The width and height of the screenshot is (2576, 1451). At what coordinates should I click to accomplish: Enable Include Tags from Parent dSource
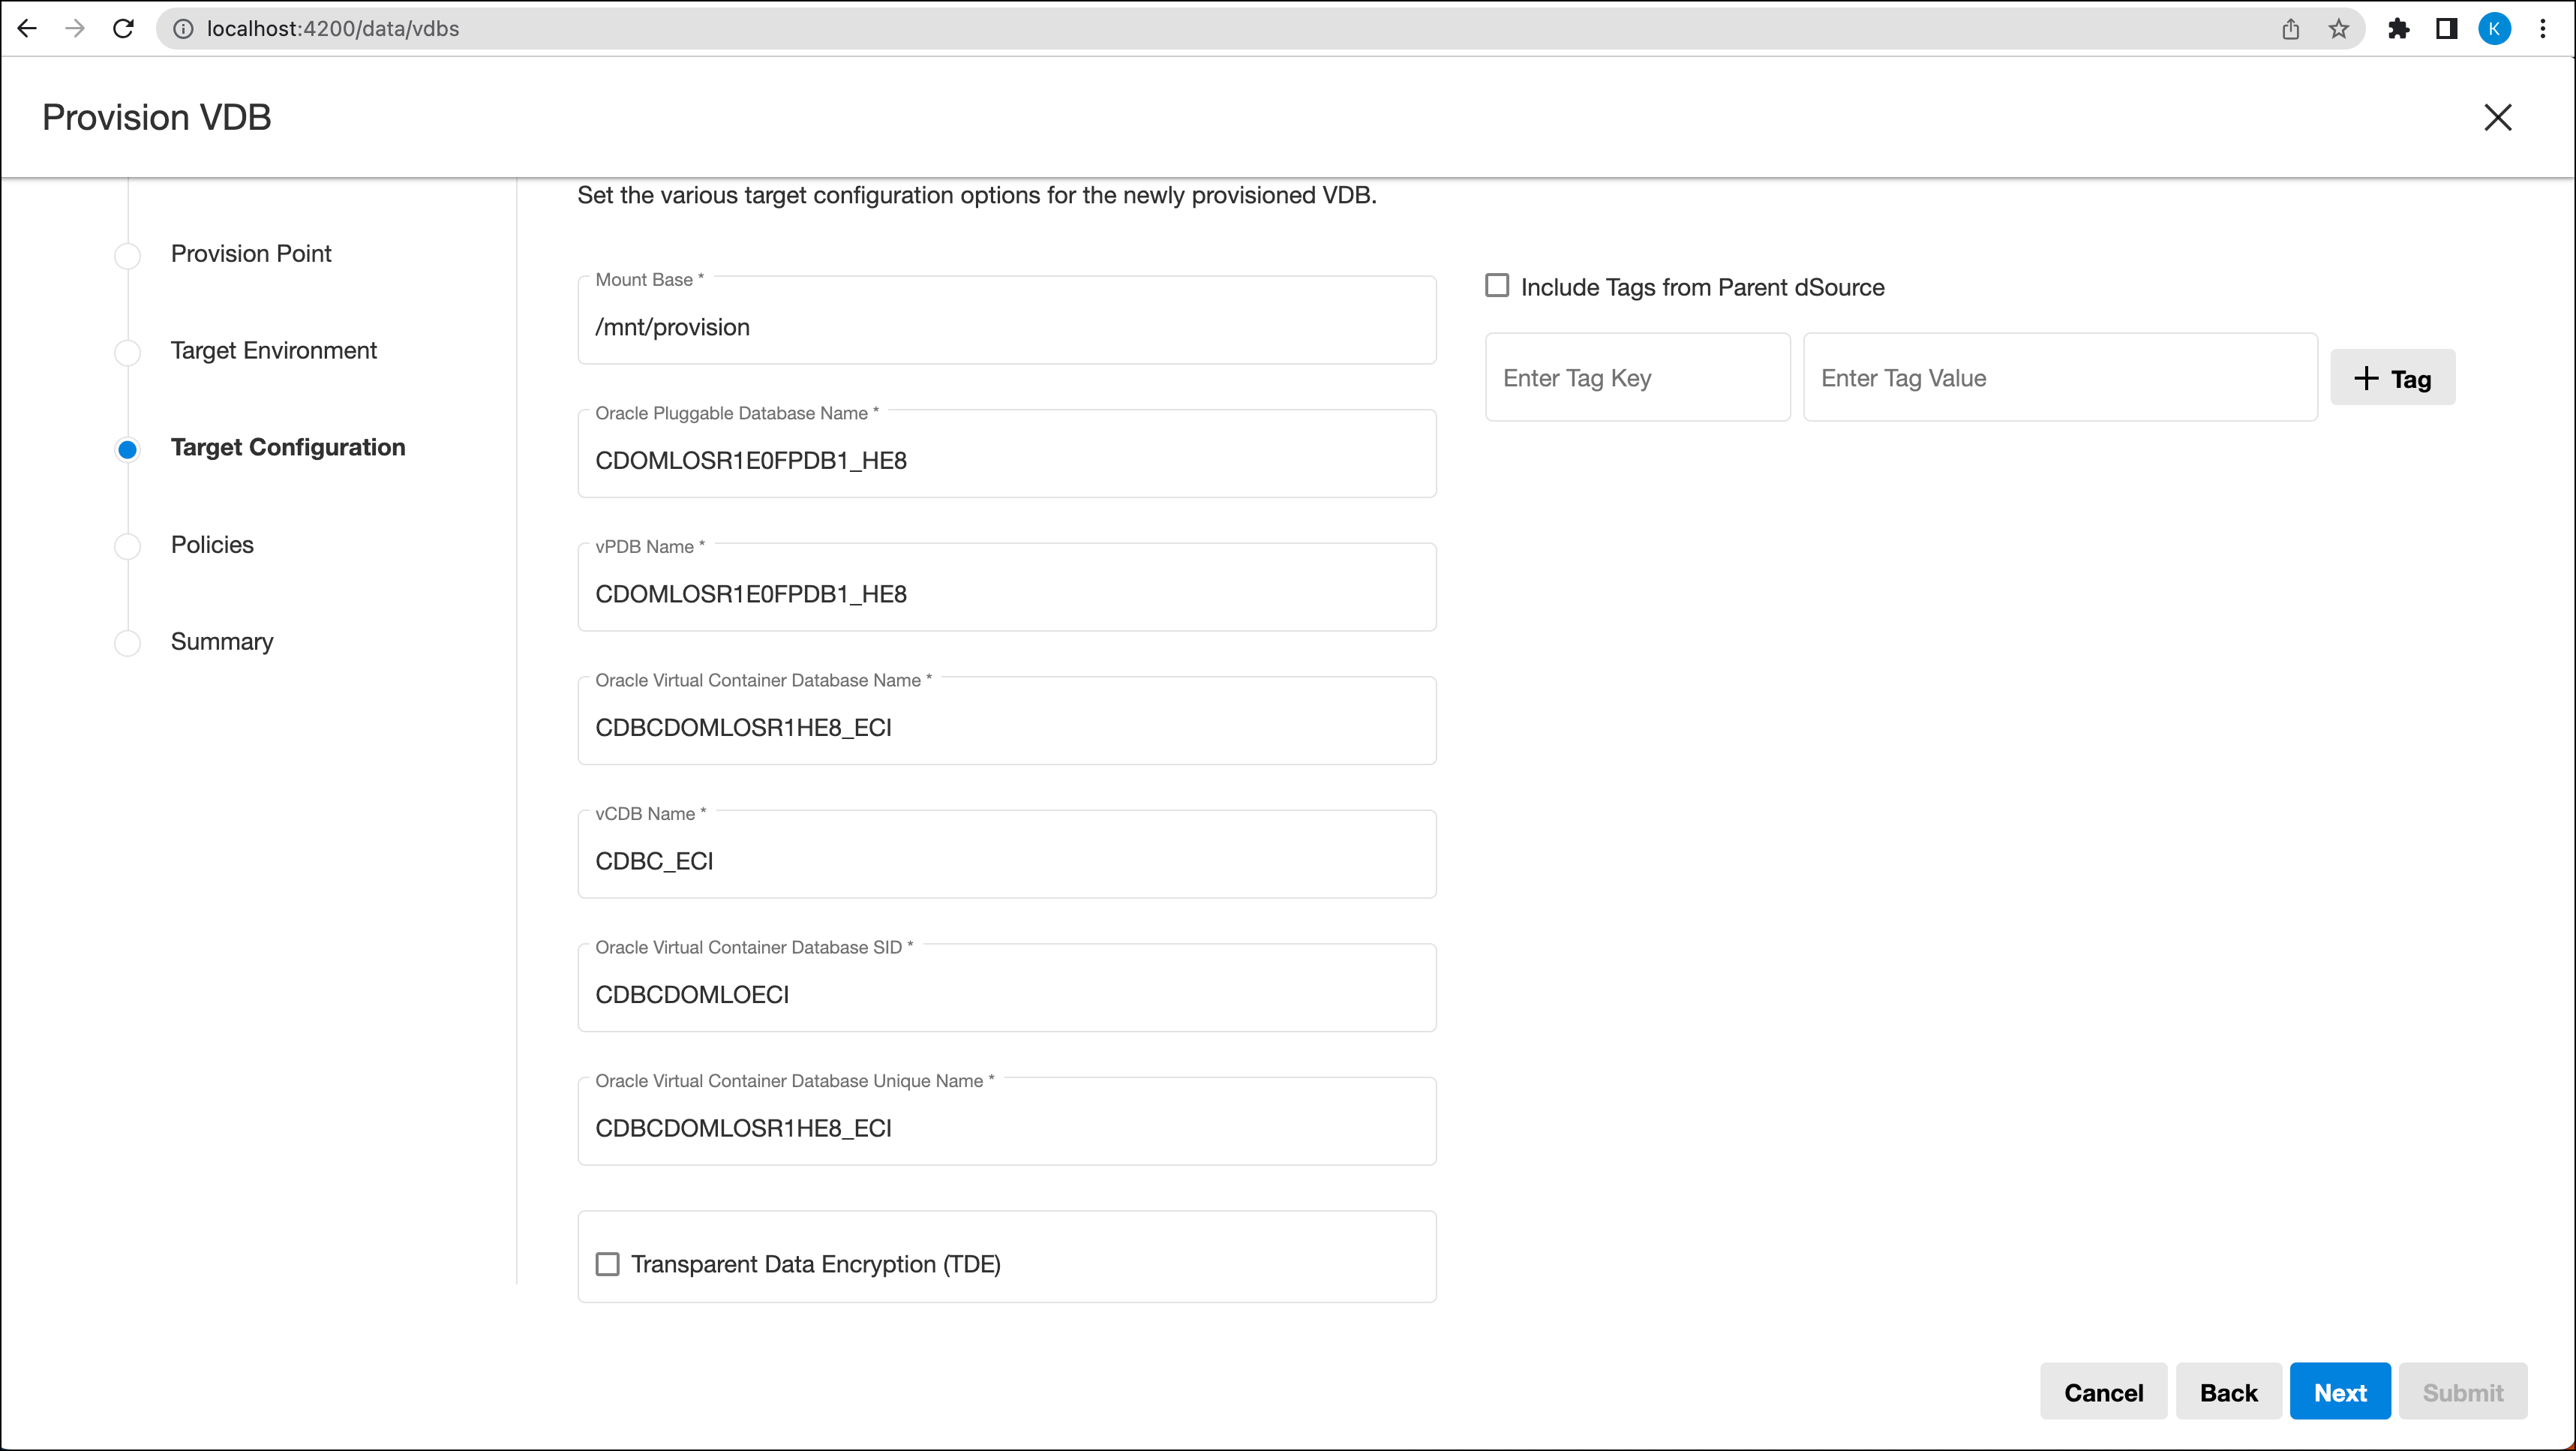pos(1497,286)
